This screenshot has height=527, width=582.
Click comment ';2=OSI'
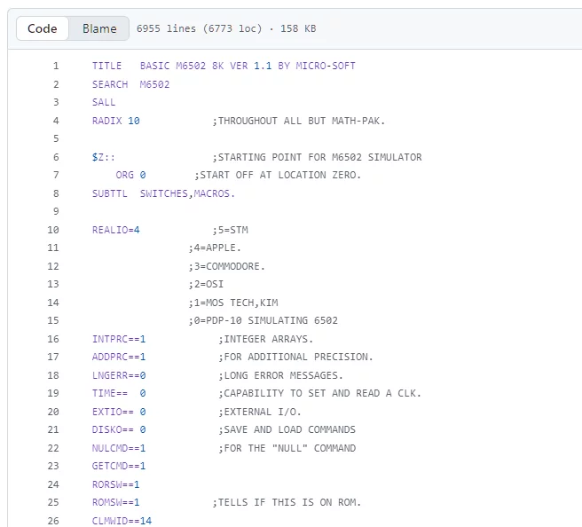(x=206, y=284)
